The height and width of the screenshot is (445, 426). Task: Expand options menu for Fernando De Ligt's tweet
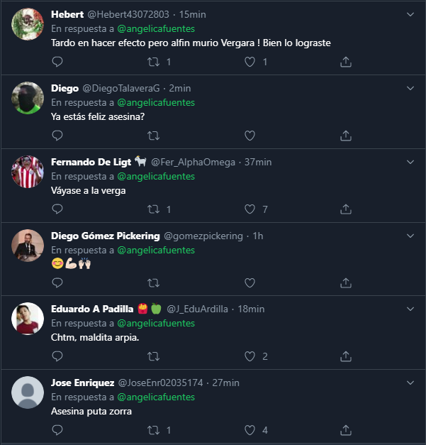click(x=410, y=162)
